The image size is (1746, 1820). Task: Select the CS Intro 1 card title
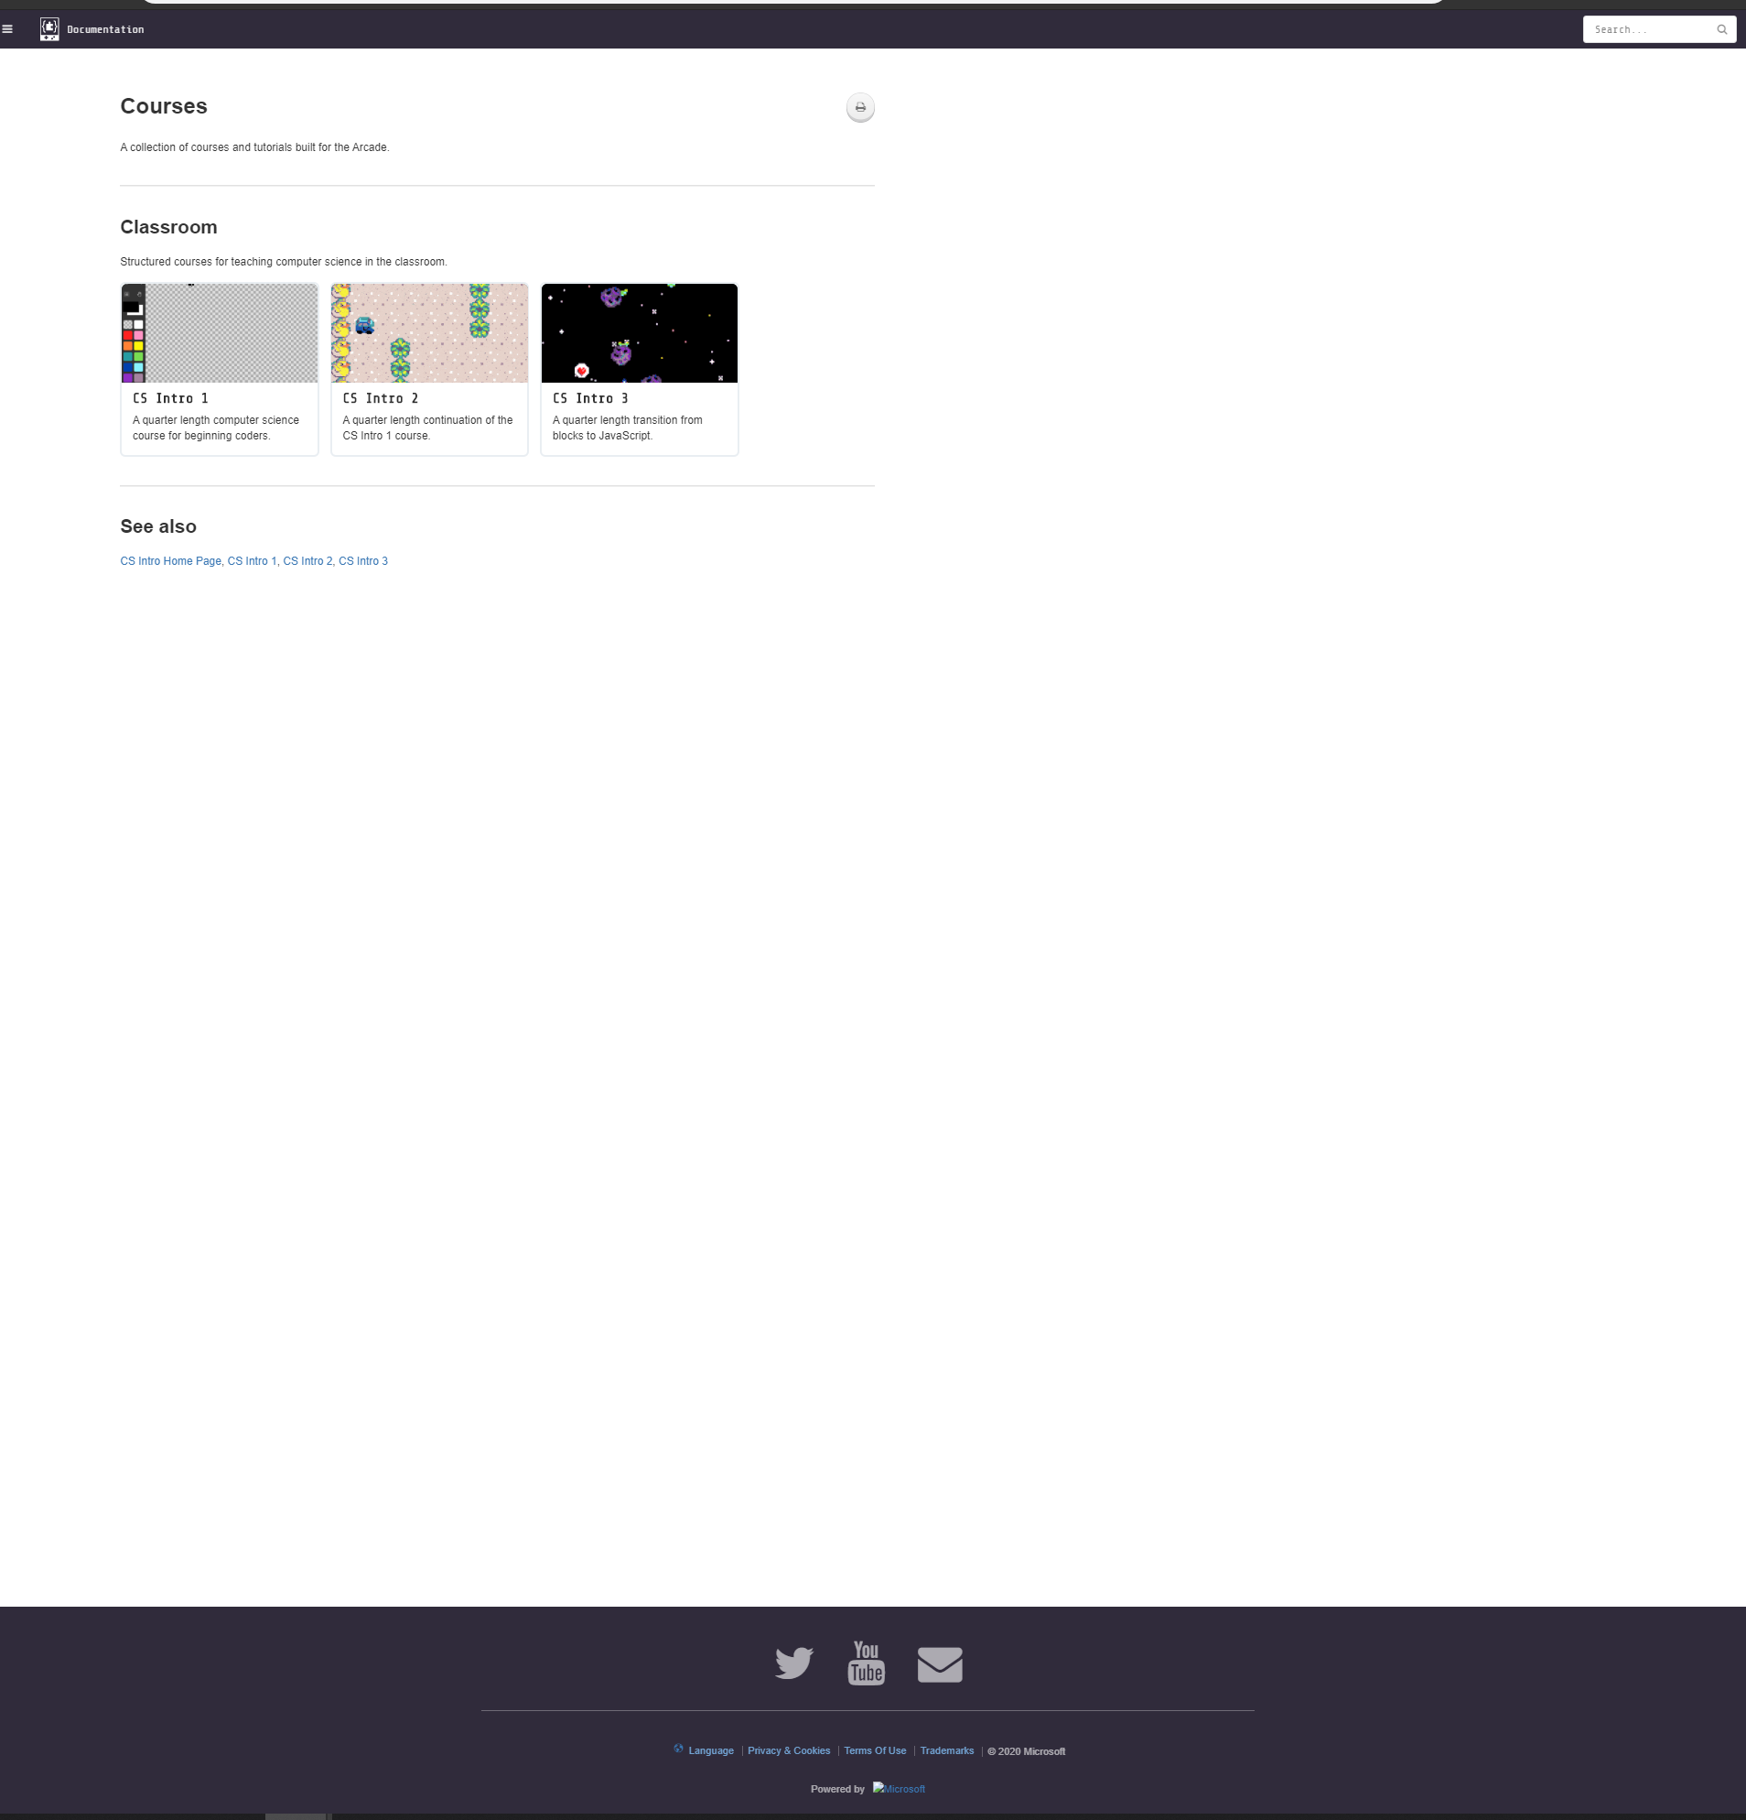click(171, 398)
